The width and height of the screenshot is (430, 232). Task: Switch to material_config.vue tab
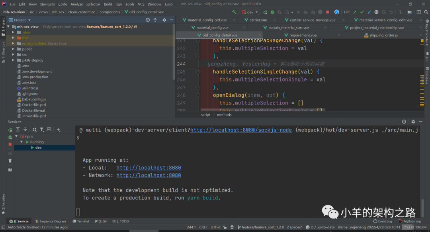pyautogui.click(x=212, y=28)
